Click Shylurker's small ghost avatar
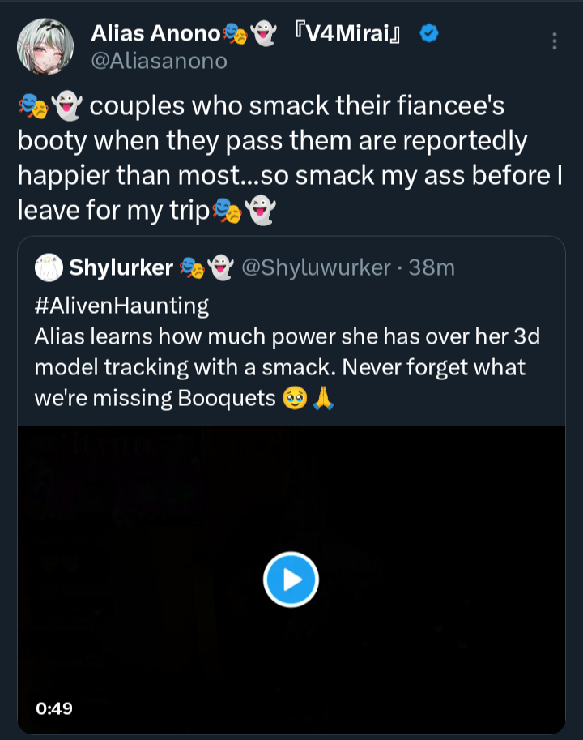This screenshot has height=740, width=583. tap(49, 267)
